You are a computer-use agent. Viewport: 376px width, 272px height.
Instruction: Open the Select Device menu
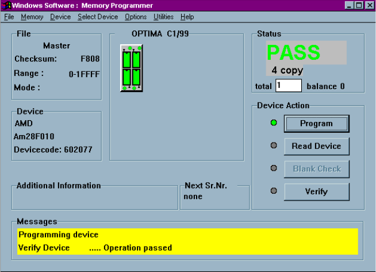98,17
